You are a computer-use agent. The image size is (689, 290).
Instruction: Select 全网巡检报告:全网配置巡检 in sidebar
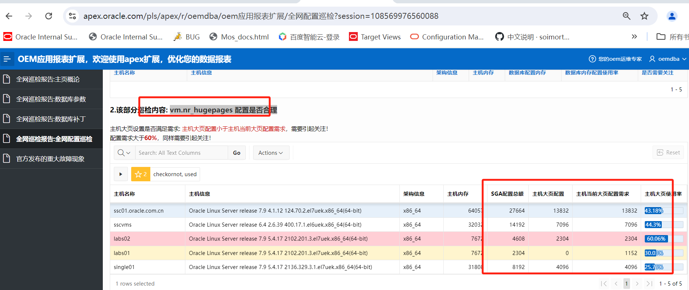click(51, 139)
